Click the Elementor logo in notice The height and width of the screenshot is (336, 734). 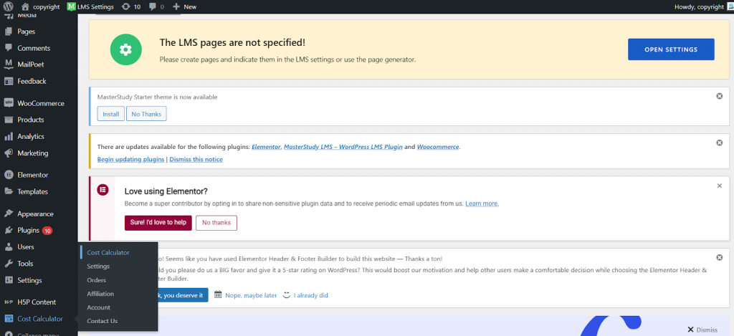pyautogui.click(x=103, y=190)
